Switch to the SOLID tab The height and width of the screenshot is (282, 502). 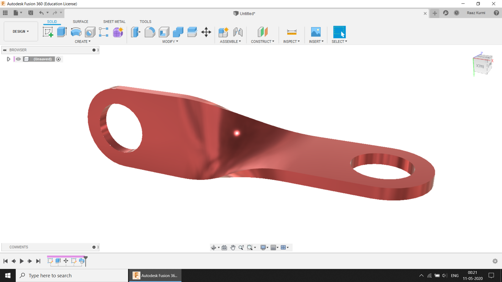(x=52, y=22)
